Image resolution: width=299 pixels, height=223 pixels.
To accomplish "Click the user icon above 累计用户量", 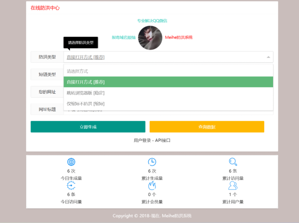I will (x=233, y=185).
